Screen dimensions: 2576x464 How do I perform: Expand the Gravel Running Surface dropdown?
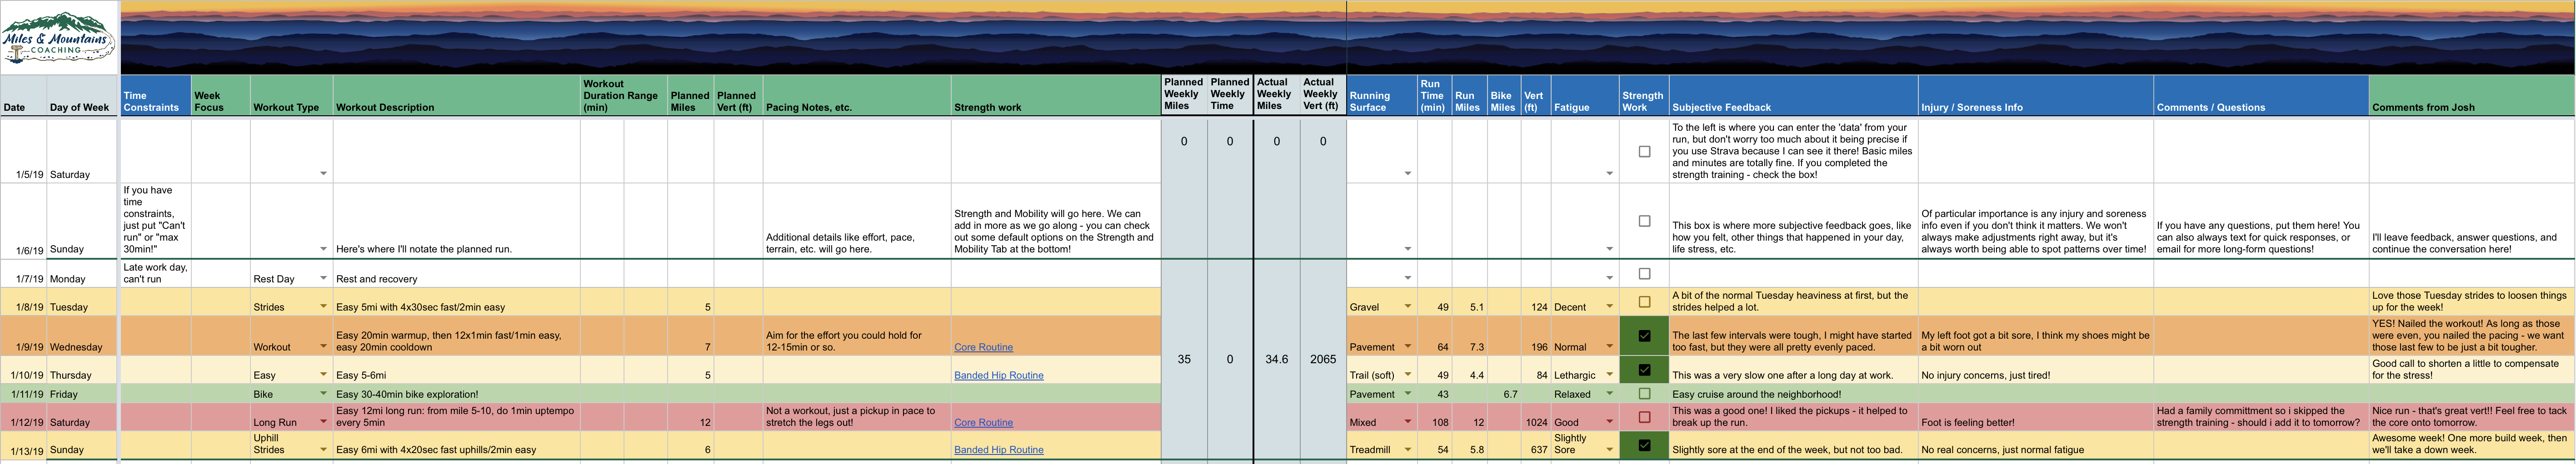tap(1408, 306)
